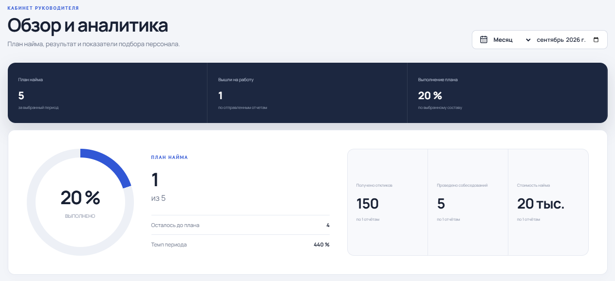Image resolution: width=615 pixels, height=281 pixels.
Task: Click the calendar icon beside Месяц
Action: pos(484,40)
